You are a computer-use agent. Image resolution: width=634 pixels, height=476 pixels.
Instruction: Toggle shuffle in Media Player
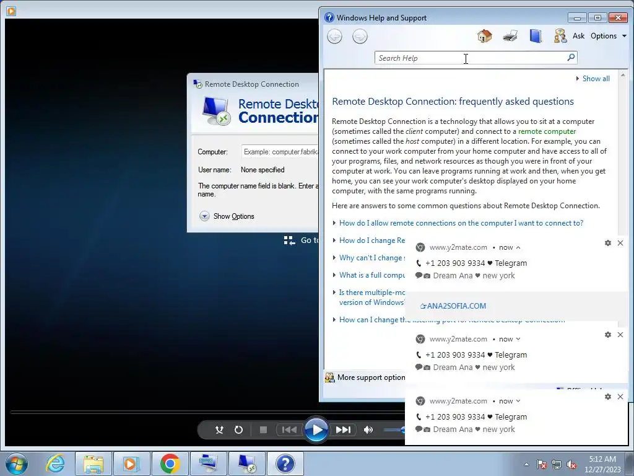pyautogui.click(x=220, y=430)
